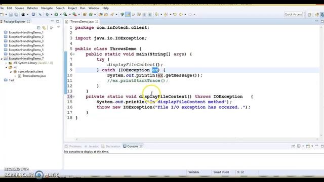324x182 pixels.
Task: Click the 9 : 32 cursor position status
Action: click(240, 172)
